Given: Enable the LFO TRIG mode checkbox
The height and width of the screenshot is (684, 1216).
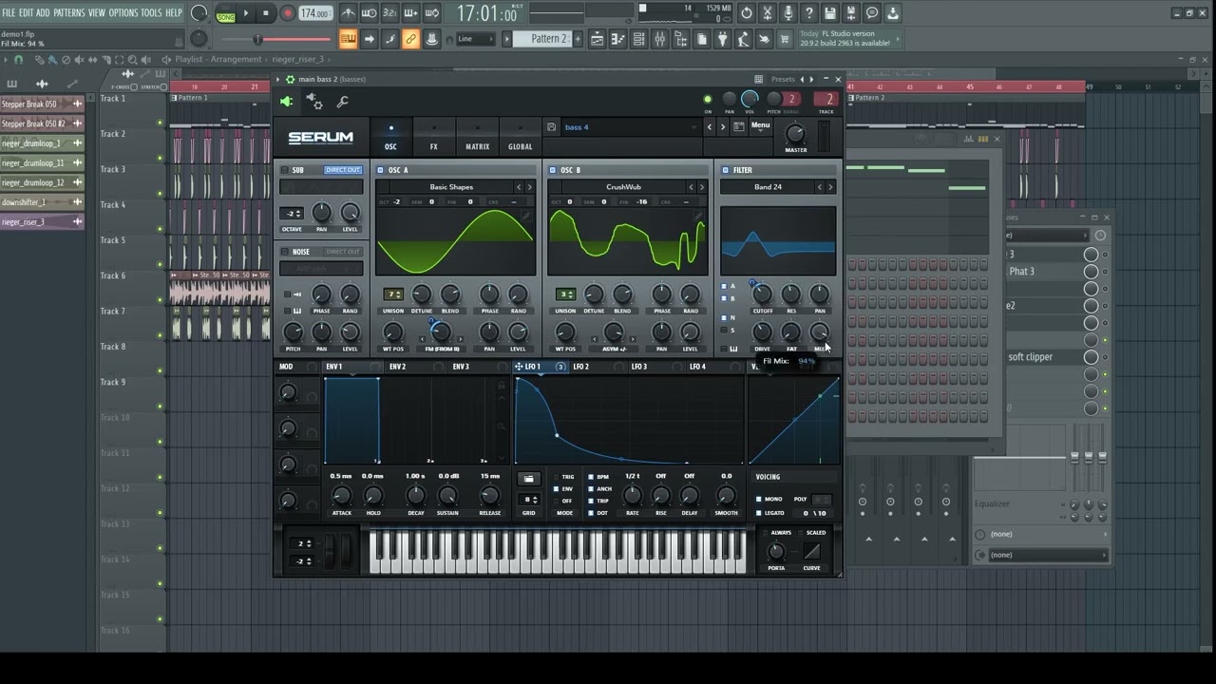Looking at the screenshot, I should 556,477.
